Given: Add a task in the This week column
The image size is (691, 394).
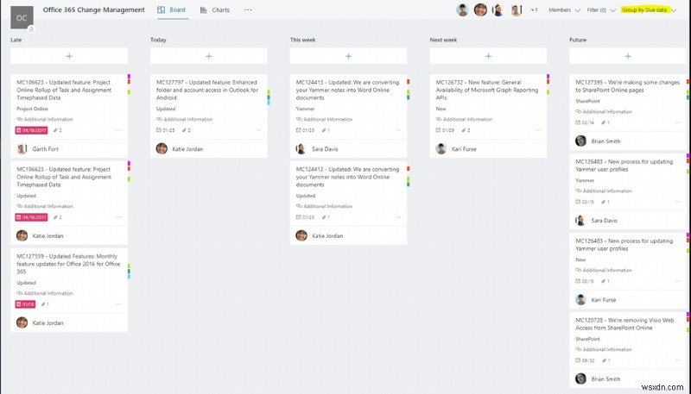Looking at the screenshot, I should pyautogui.click(x=348, y=56).
